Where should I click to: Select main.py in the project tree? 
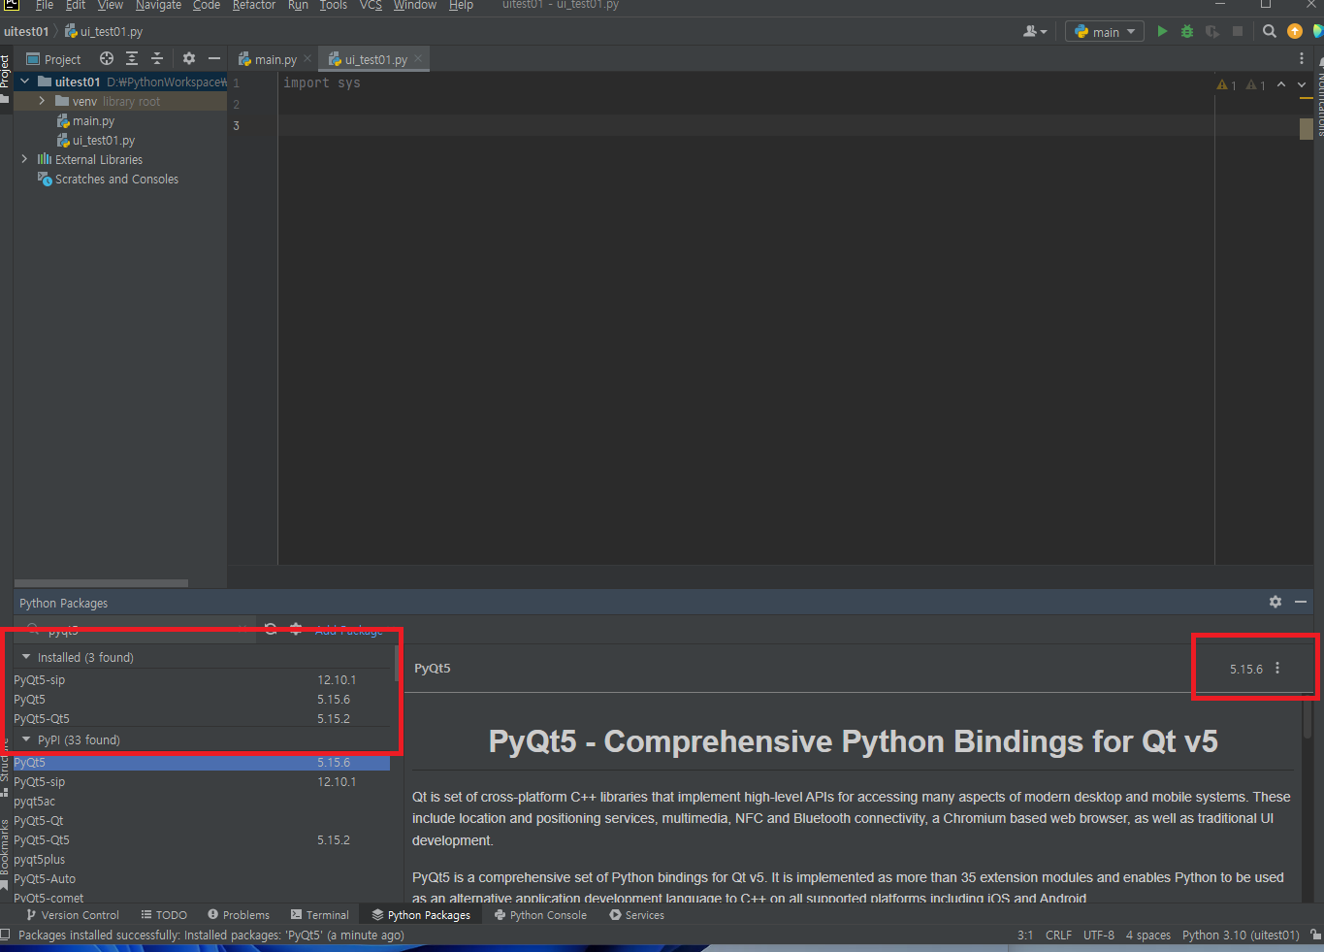93,120
